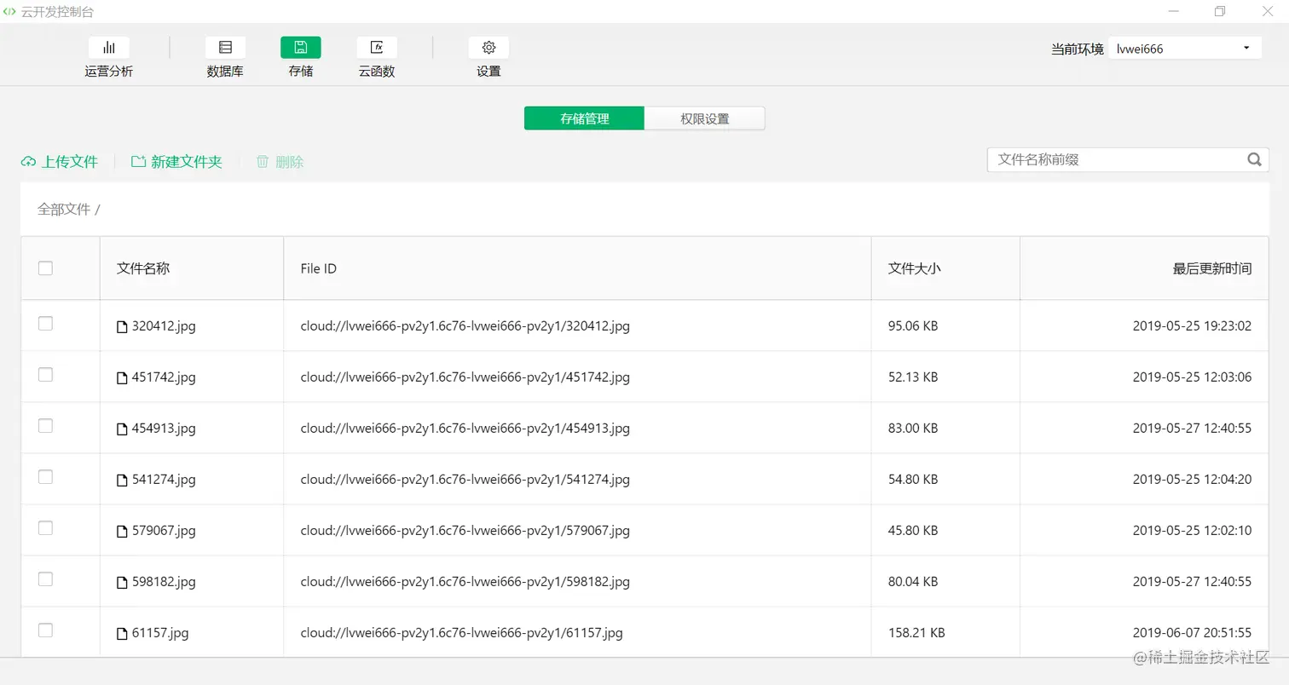1289x685 pixels.
Task: Switch to the 存储管理 tab
Action: pos(584,118)
